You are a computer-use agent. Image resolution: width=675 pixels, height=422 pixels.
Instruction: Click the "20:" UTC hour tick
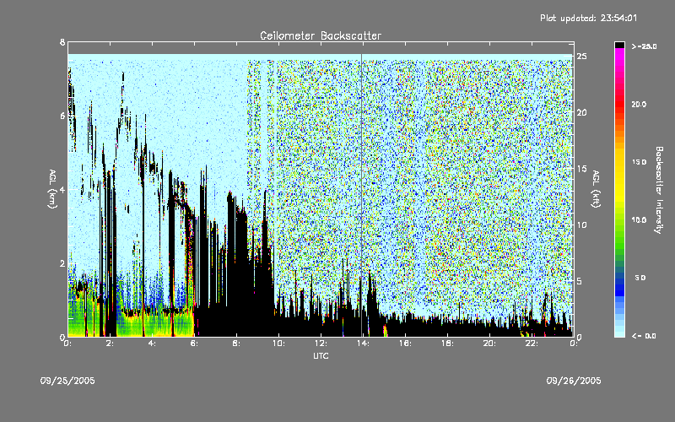[x=489, y=344]
